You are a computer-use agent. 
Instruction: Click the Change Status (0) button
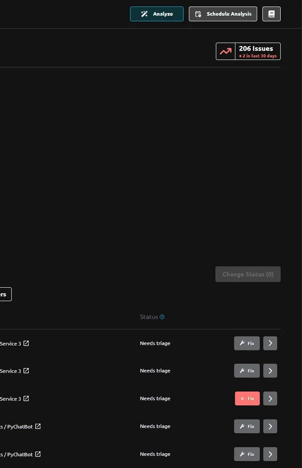point(248,274)
